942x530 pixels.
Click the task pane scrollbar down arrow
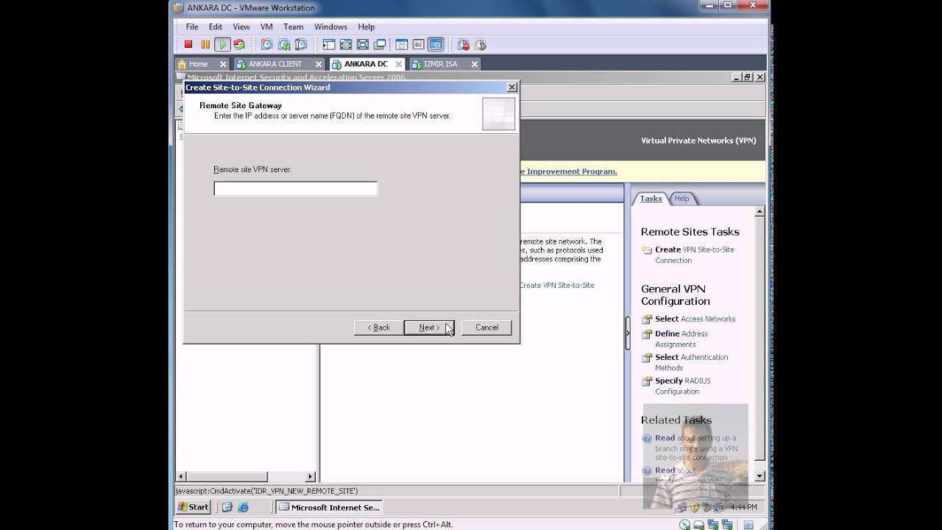(x=760, y=476)
